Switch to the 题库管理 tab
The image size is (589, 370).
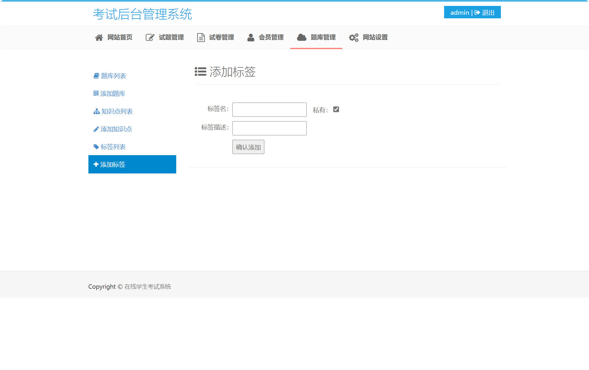coord(323,37)
